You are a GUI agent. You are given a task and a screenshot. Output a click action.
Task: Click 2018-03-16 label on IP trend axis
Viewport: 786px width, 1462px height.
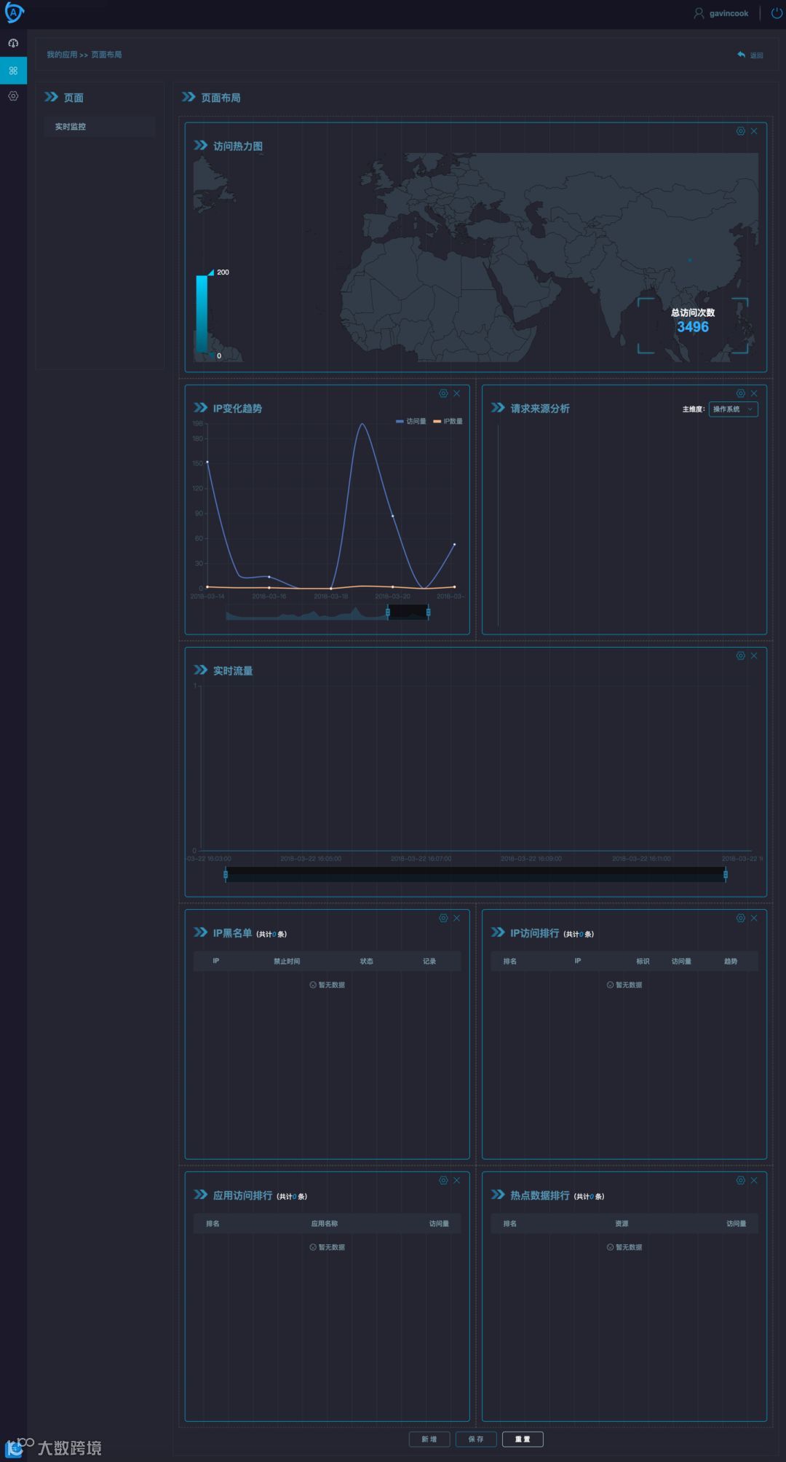click(269, 596)
